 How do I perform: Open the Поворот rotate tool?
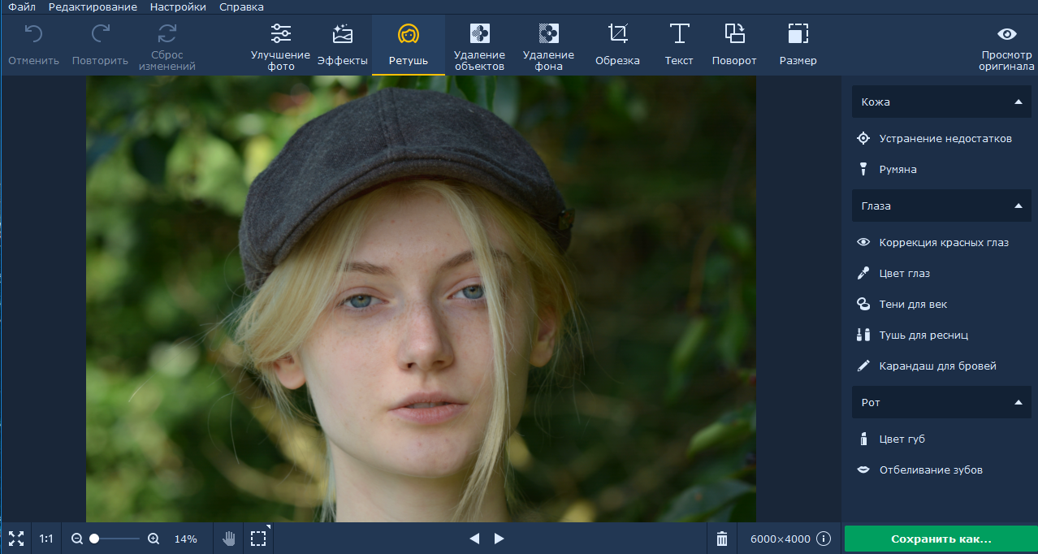pyautogui.click(x=734, y=45)
